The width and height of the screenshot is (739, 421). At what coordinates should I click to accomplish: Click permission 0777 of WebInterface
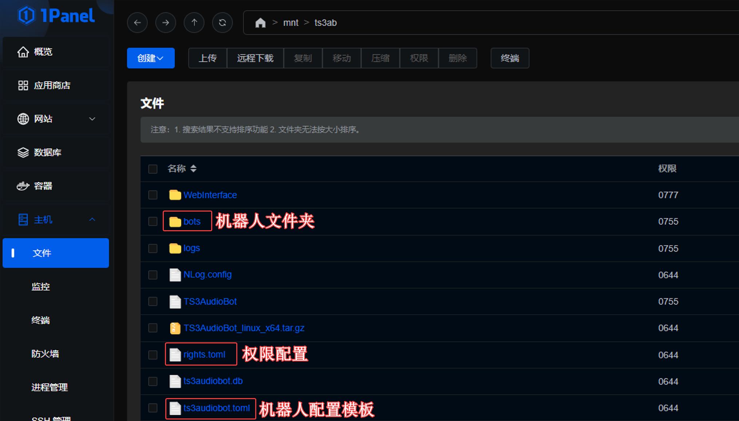(x=668, y=195)
